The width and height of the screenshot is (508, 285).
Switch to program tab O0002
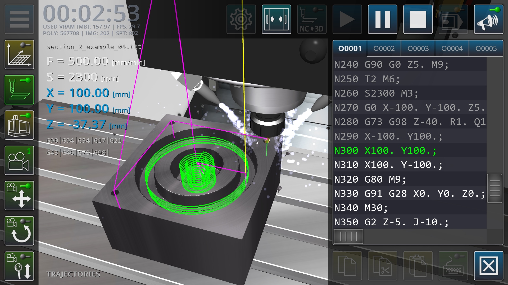tap(384, 49)
